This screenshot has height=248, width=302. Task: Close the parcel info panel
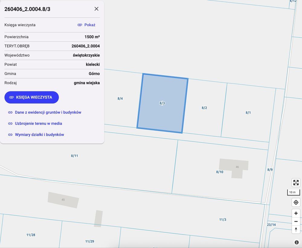click(97, 9)
